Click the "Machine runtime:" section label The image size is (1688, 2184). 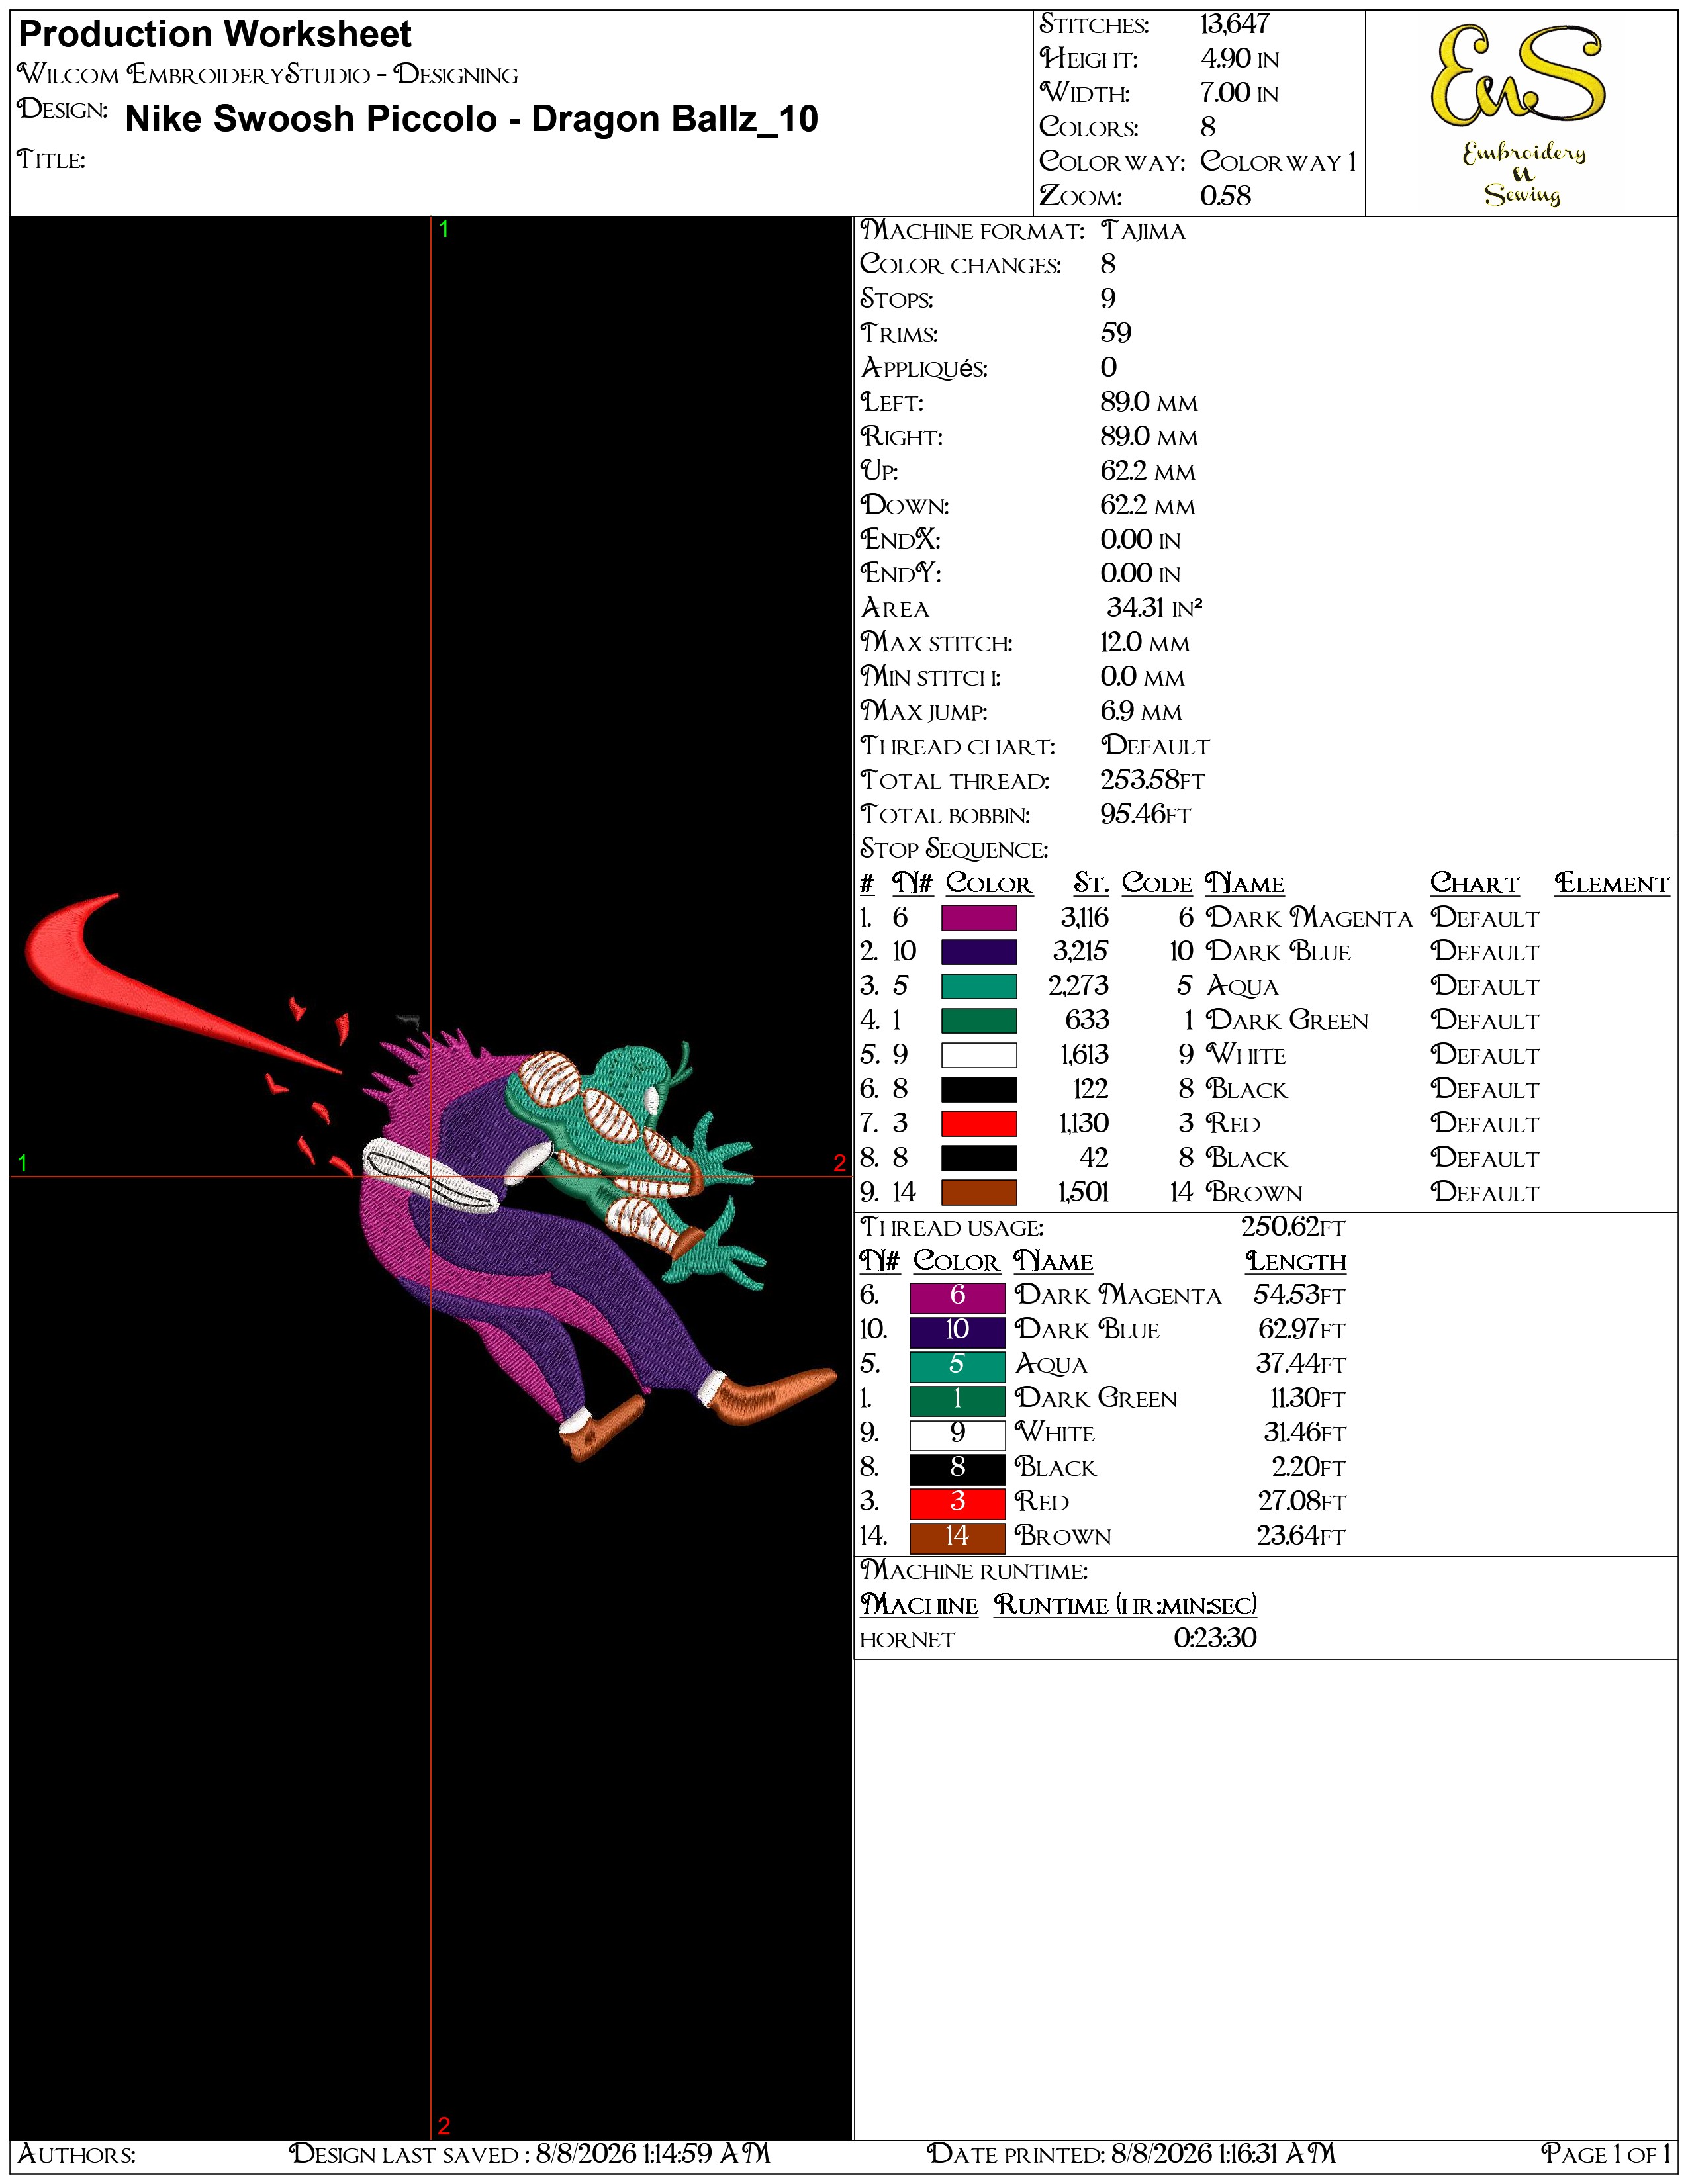[974, 1571]
